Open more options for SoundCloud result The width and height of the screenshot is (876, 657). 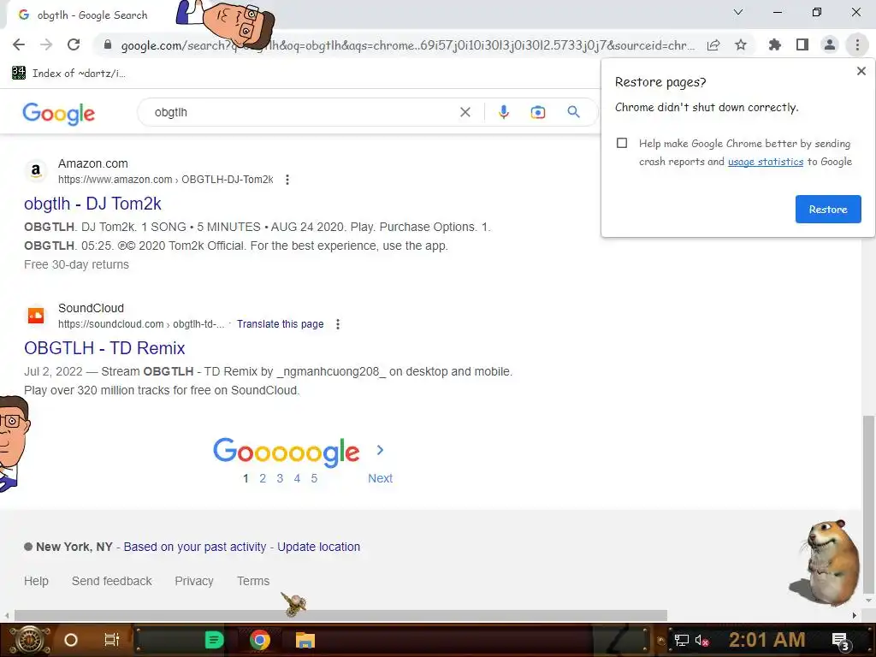coord(337,324)
